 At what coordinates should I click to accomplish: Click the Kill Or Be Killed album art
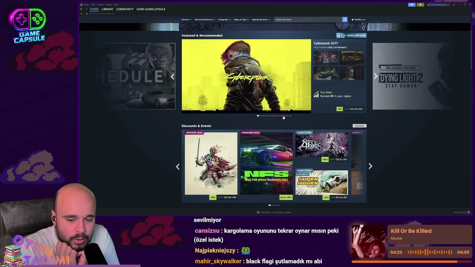(368, 241)
